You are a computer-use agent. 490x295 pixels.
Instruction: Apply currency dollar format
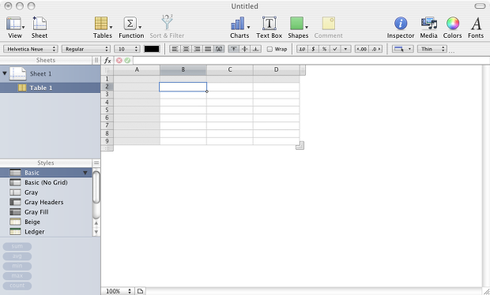[313, 49]
